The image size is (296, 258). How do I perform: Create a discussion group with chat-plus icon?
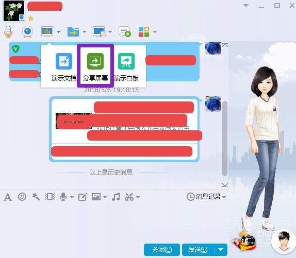[x=124, y=31]
